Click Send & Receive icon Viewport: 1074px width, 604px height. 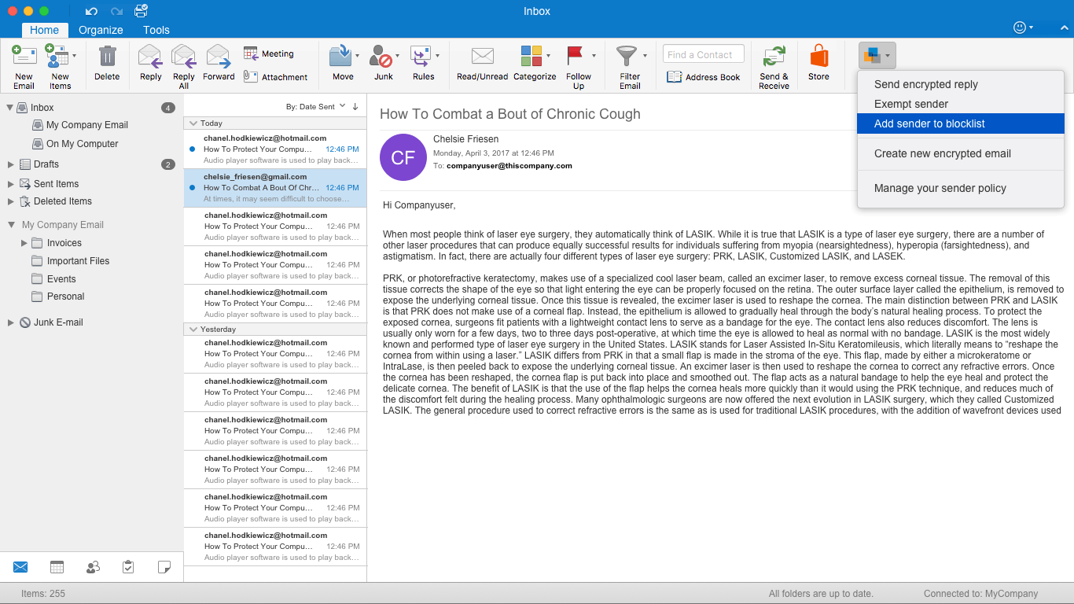[774, 57]
